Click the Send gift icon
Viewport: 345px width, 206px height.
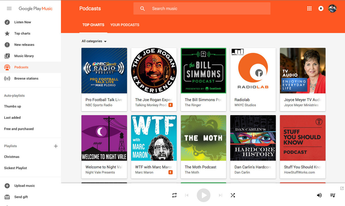7,197
